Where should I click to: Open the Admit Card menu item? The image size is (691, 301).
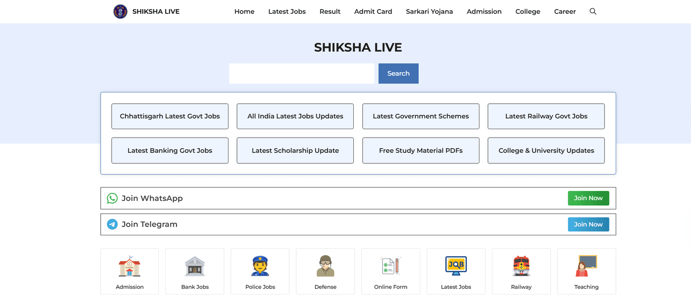click(x=373, y=12)
